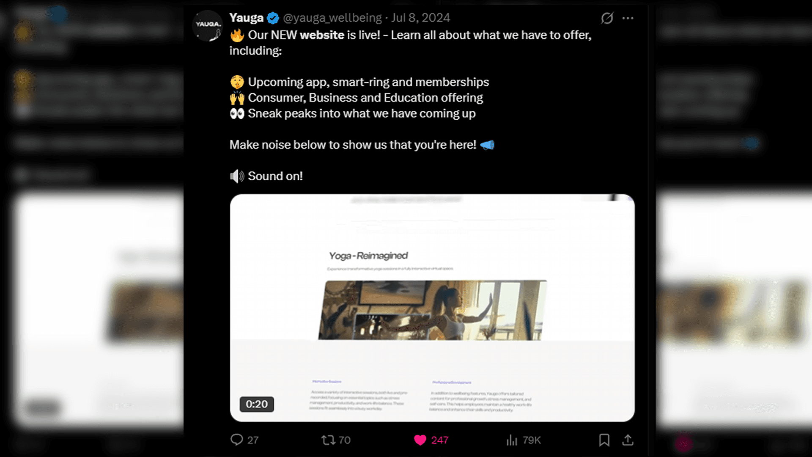This screenshot has height=457, width=812.
Task: Click the 70 reposts count
Action: point(345,440)
